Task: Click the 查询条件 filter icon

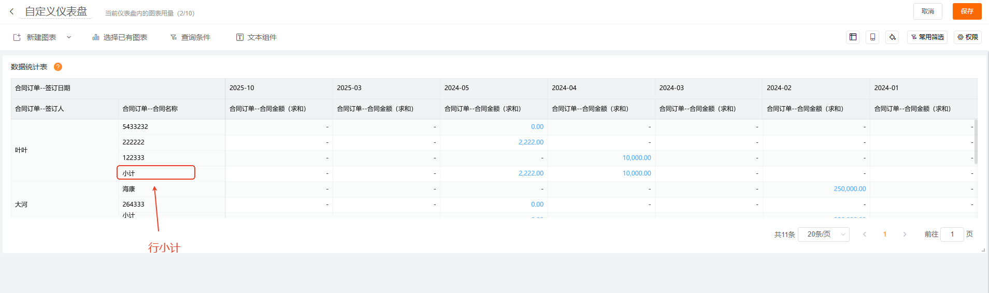Action: 174,37
